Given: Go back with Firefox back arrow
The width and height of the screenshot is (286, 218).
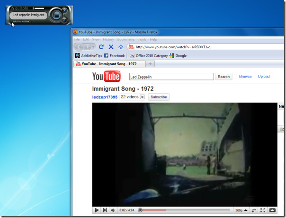Looking at the screenshot, I should (79, 47).
